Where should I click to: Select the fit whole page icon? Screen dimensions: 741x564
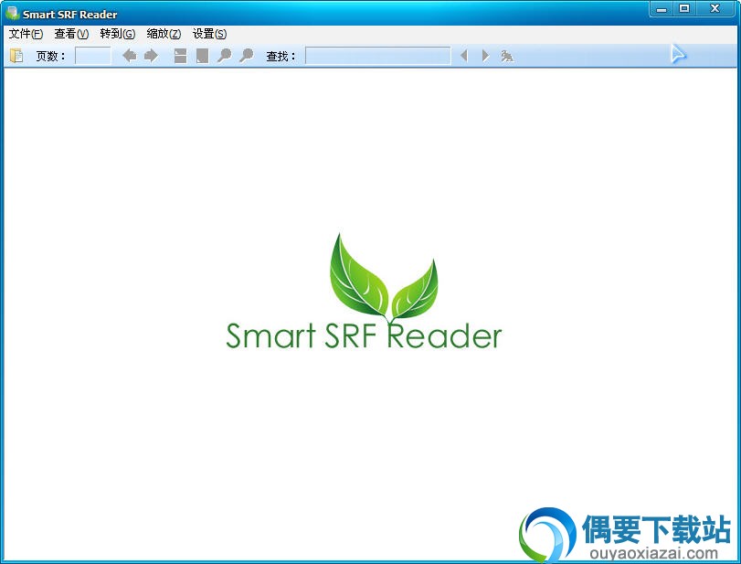[x=202, y=56]
